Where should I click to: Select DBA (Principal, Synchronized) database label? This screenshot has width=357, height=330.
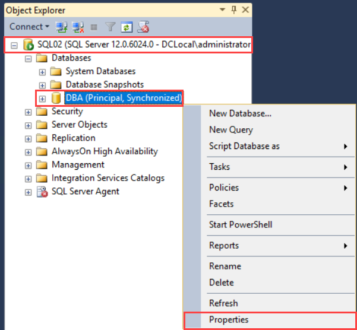click(x=124, y=98)
